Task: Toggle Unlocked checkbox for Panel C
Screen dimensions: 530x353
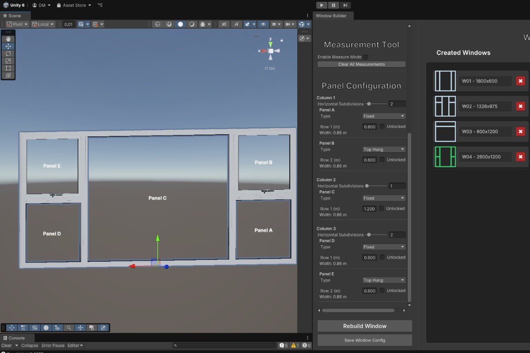Action: 381,209
